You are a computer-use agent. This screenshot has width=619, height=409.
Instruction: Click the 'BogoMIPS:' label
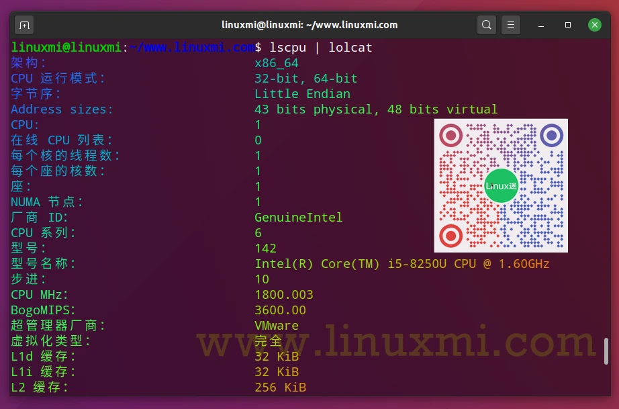click(43, 310)
